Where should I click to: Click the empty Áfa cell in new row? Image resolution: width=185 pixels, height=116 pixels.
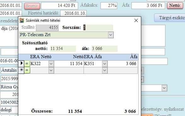pos(123,70)
